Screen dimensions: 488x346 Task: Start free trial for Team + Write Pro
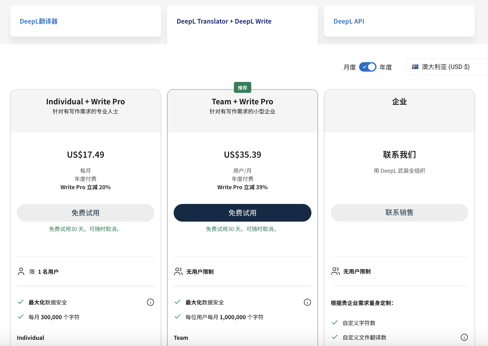243,213
